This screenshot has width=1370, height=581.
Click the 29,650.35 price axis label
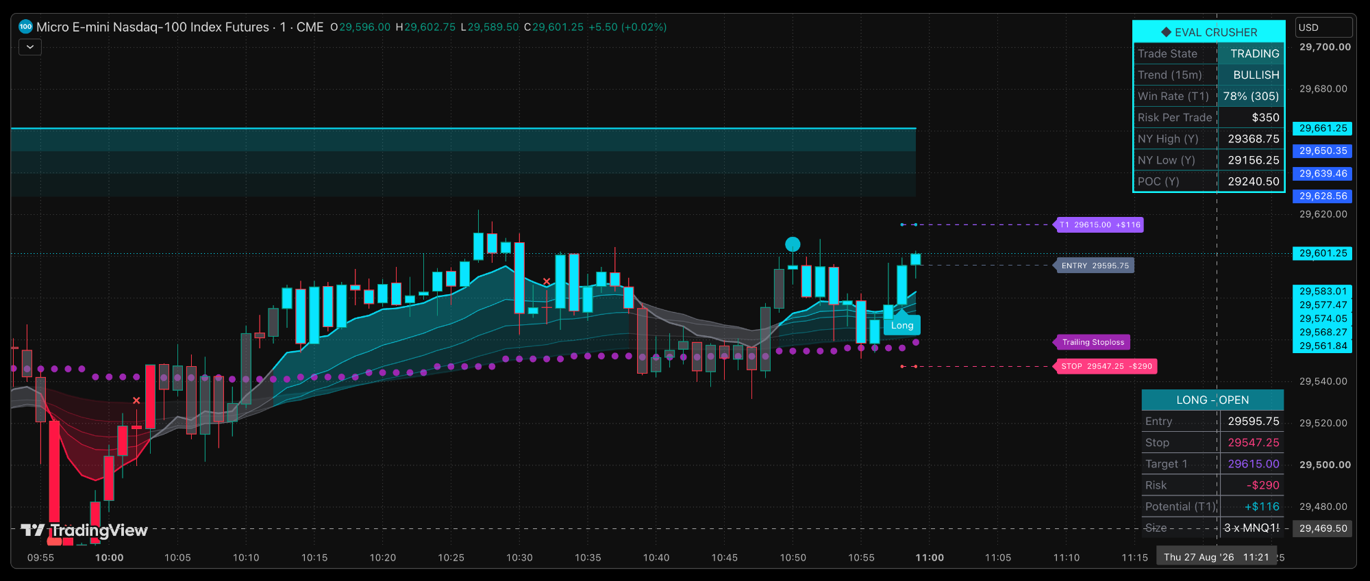pos(1322,151)
